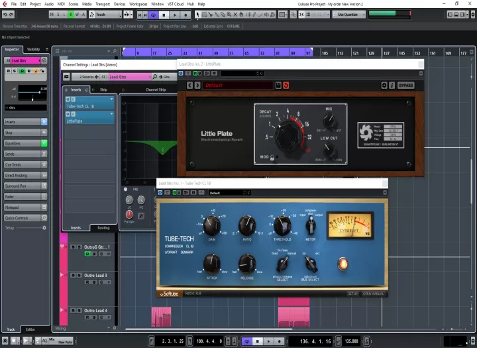This screenshot has width=477, height=348.
Task: Select the Glue tool
Action: coord(217,15)
